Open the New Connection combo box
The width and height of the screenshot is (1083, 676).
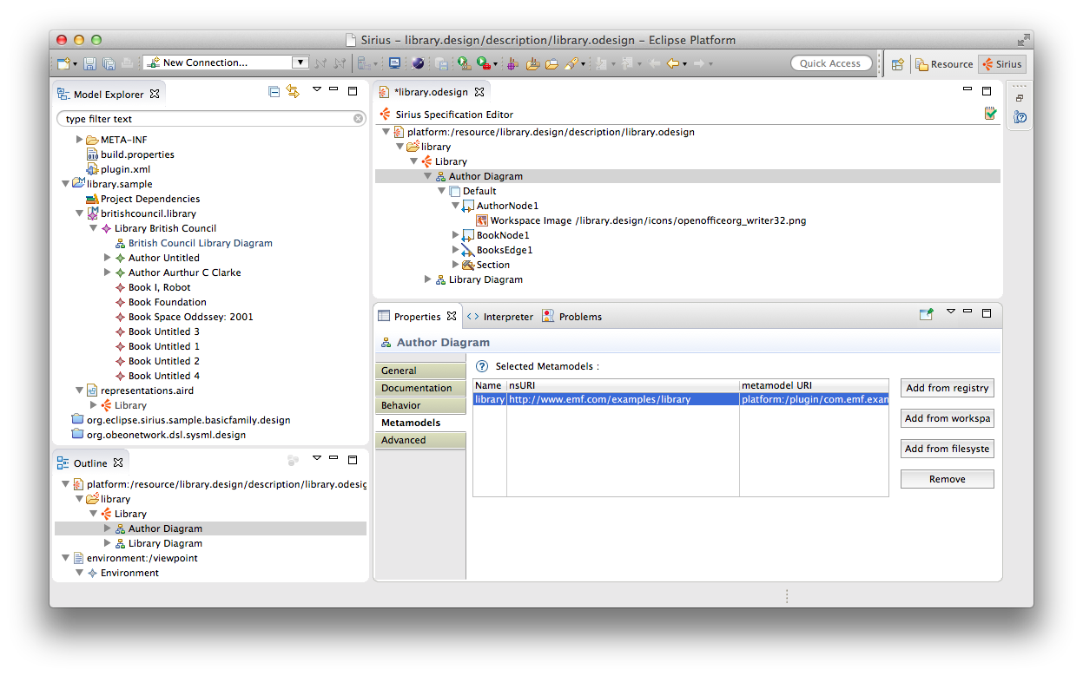pos(226,62)
